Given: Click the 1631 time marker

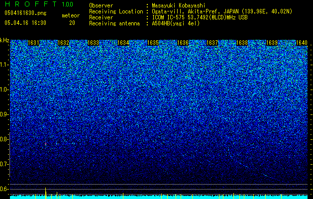Looking at the screenshot, I should [x=33, y=43].
